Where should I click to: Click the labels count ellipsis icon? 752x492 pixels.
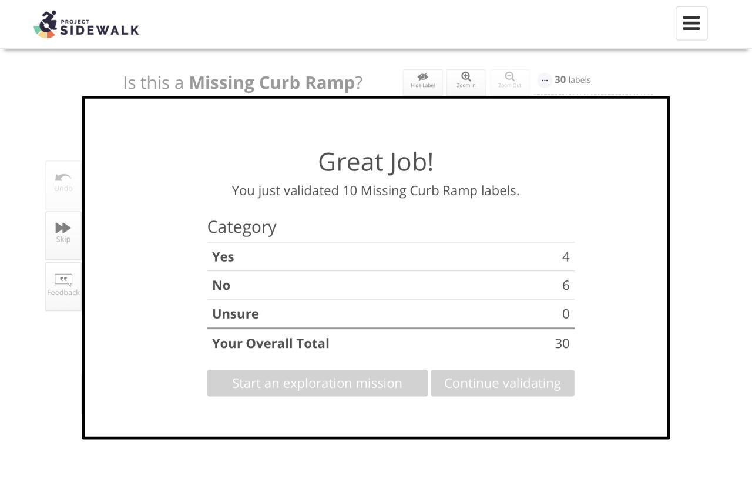[545, 80]
